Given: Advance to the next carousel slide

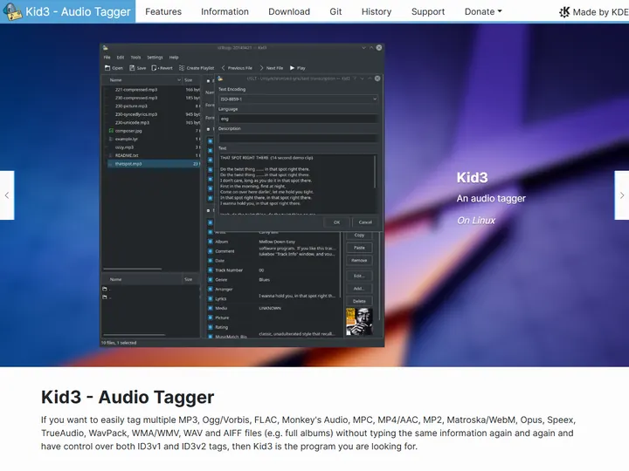Looking at the screenshot, I should 622,195.
